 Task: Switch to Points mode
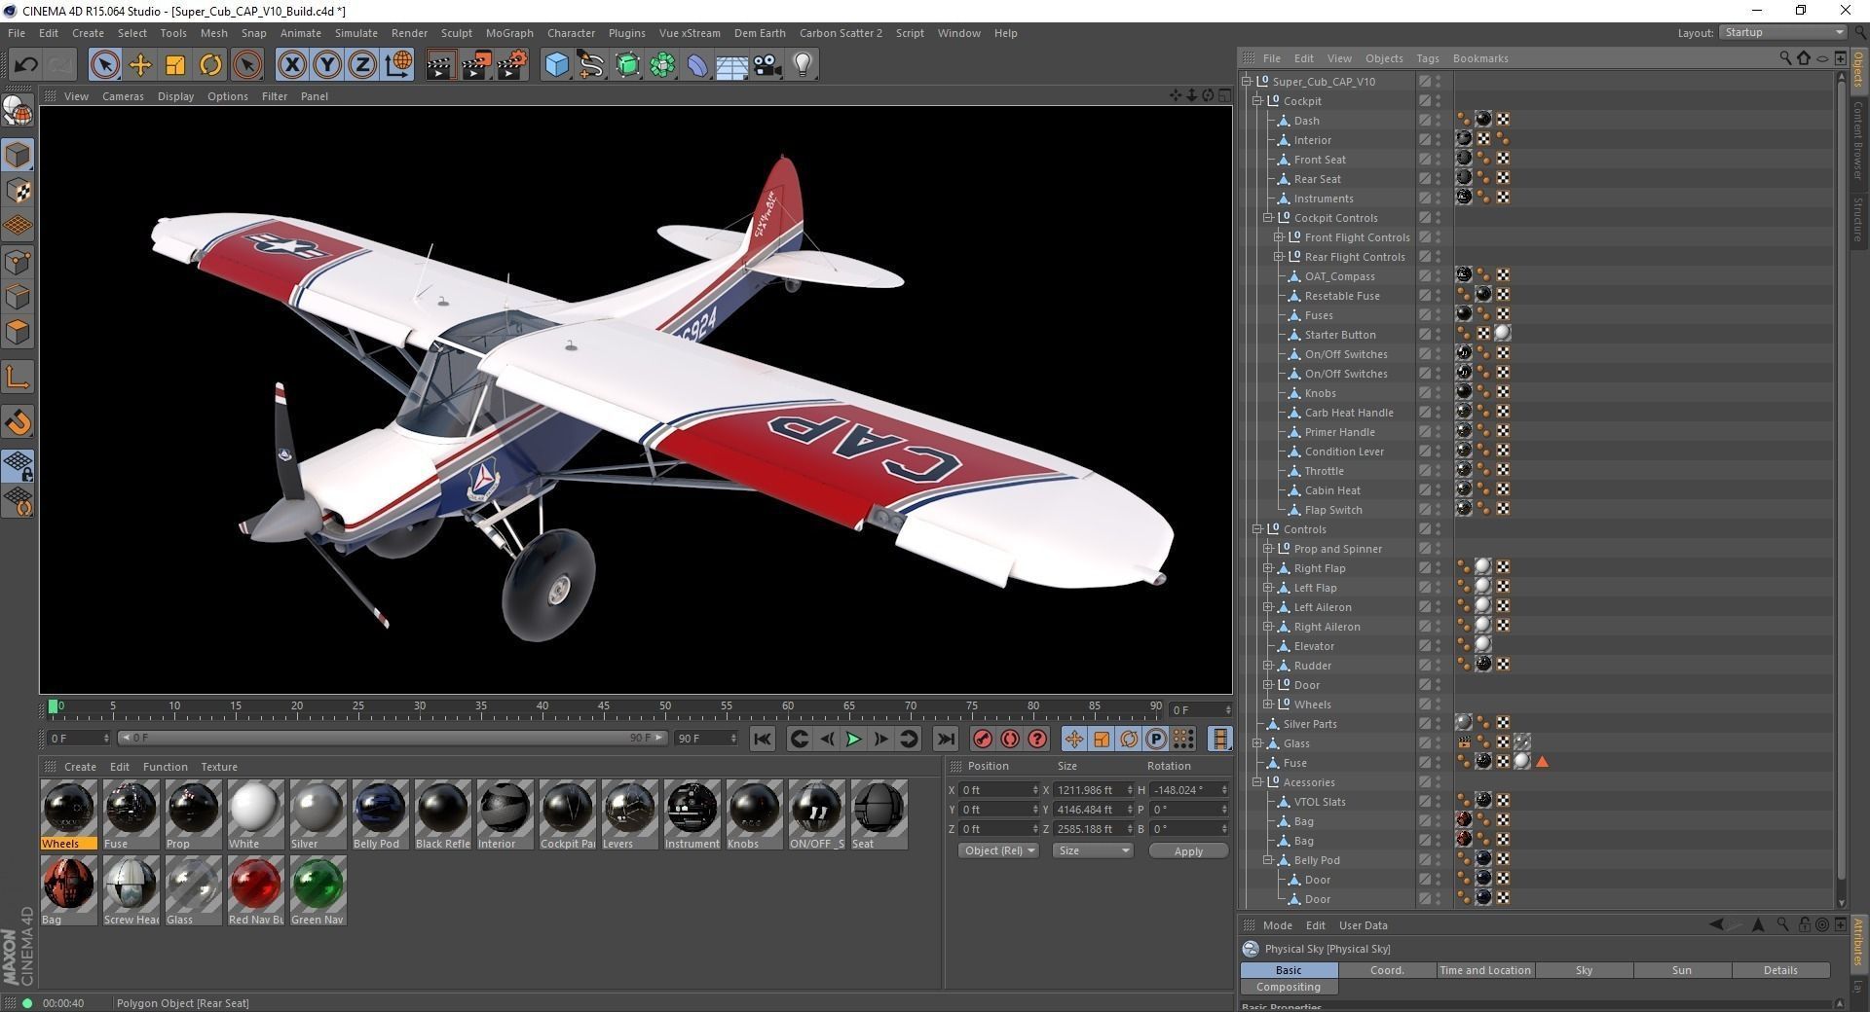pos(18,262)
